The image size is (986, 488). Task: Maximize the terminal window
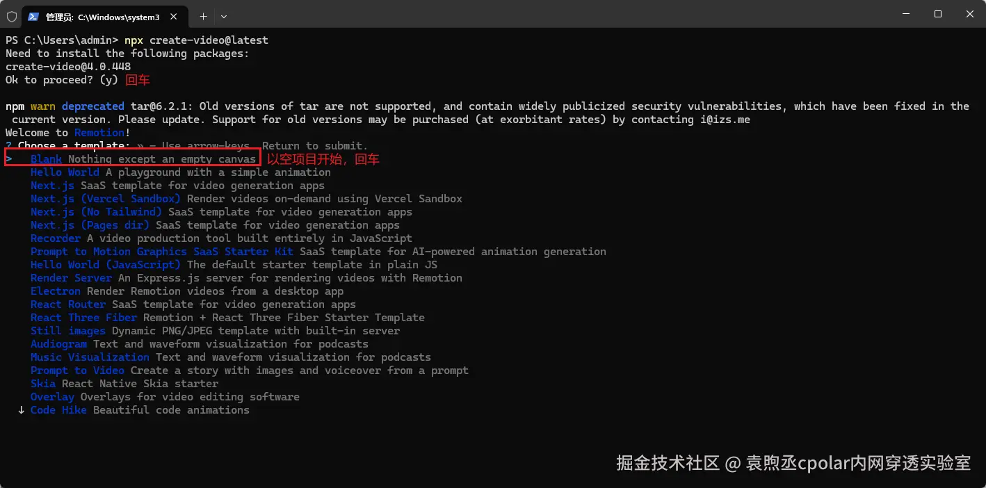(937, 14)
